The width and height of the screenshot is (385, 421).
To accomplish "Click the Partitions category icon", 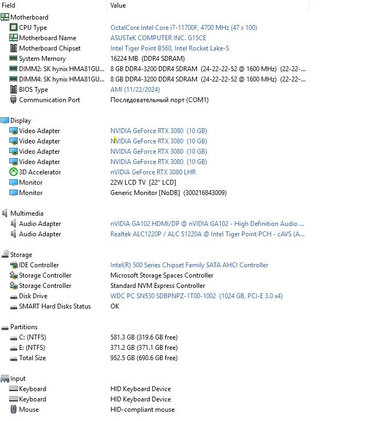I will click(x=5, y=328).
